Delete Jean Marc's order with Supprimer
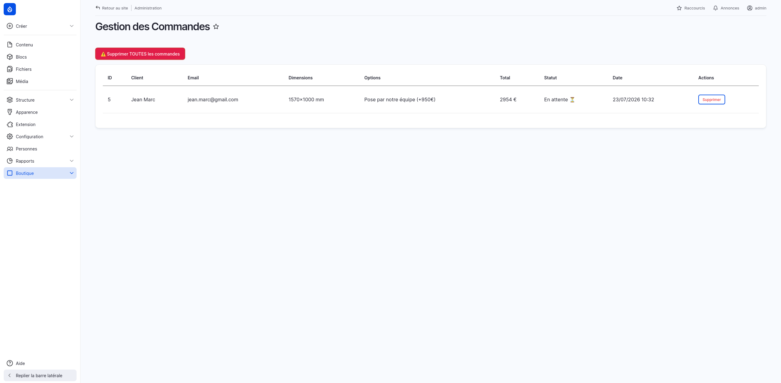Viewport: 781px width, 383px height. click(711, 99)
